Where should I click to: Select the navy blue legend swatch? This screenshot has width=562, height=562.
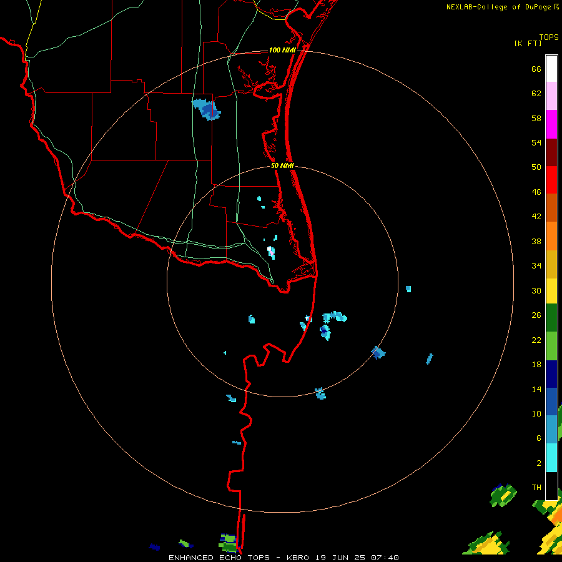click(x=551, y=374)
